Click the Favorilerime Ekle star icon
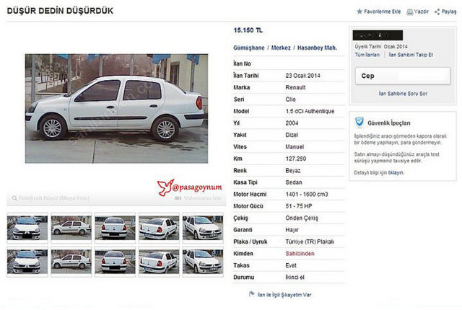The image size is (462, 310). [x=359, y=12]
